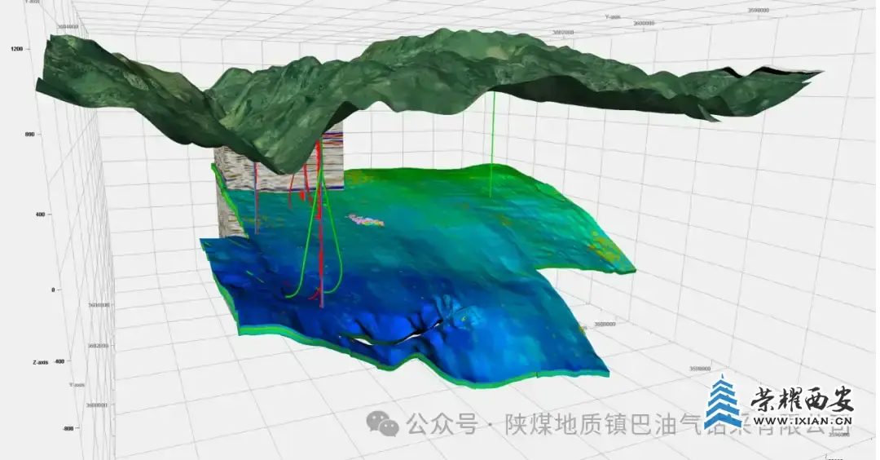Pick the pink anomaly patch on horizon
This screenshot has width=880, height=460.
[x=367, y=219]
